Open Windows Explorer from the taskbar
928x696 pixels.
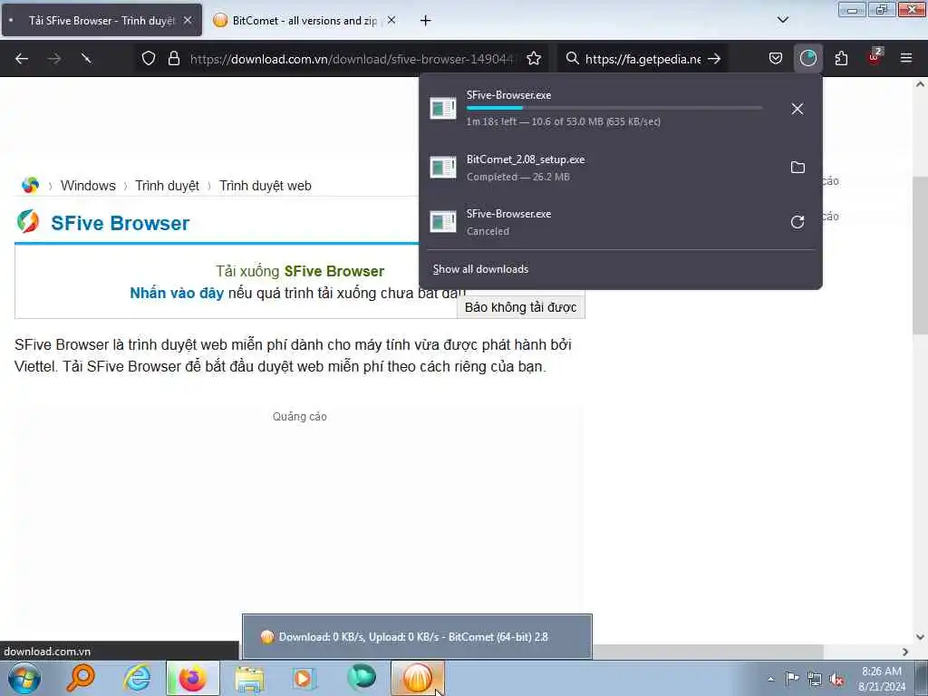(249, 679)
